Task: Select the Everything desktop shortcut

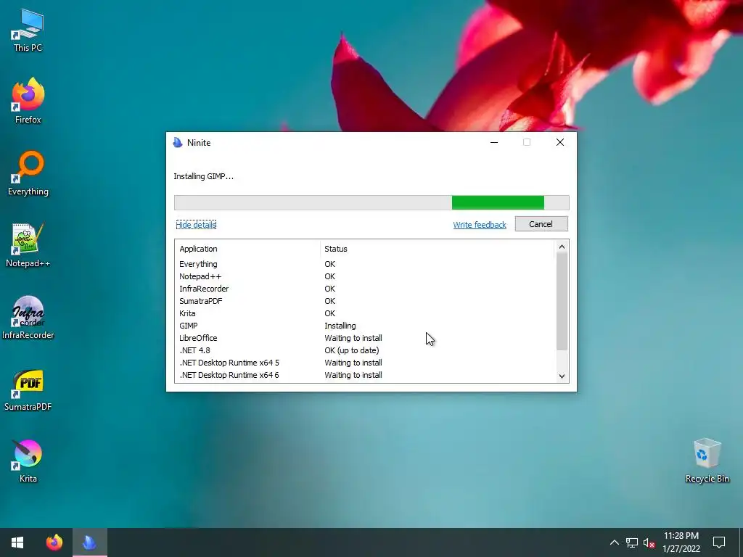Action: pyautogui.click(x=28, y=173)
